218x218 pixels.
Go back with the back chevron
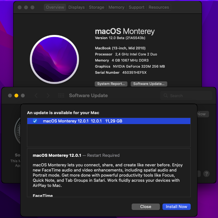click(36, 96)
